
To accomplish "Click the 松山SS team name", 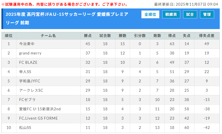I will tap(25, 128).
